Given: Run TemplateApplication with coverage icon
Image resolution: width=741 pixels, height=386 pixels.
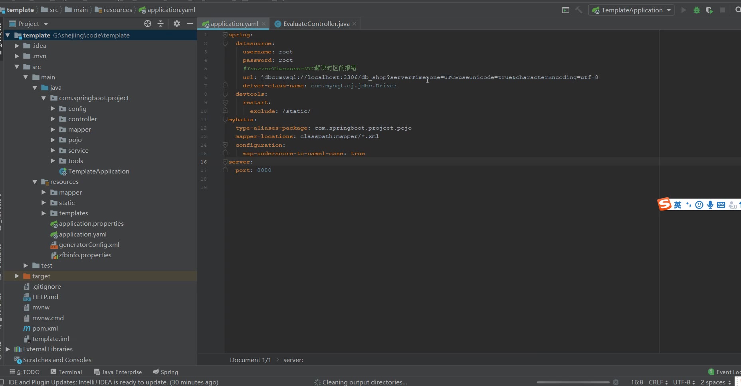Looking at the screenshot, I should 709,10.
